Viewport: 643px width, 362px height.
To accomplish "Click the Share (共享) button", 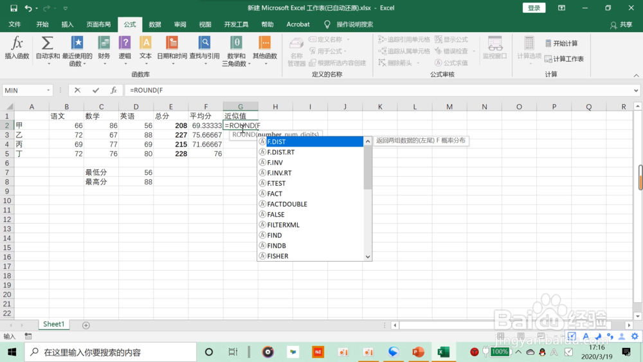I will (621, 24).
